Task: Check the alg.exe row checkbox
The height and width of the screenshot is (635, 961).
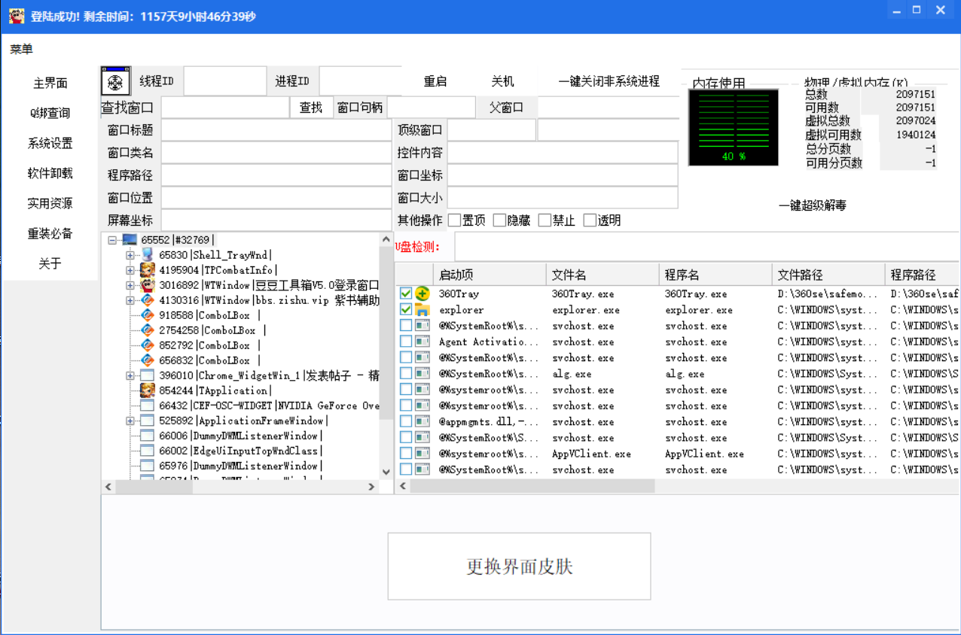Action: 406,373
